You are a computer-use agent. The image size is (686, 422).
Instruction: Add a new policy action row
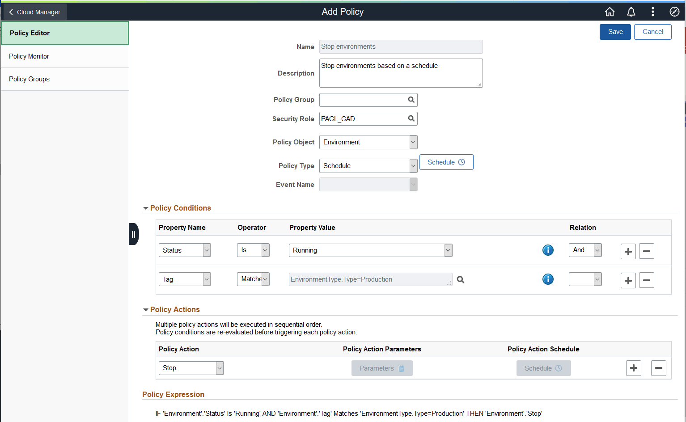[633, 368]
